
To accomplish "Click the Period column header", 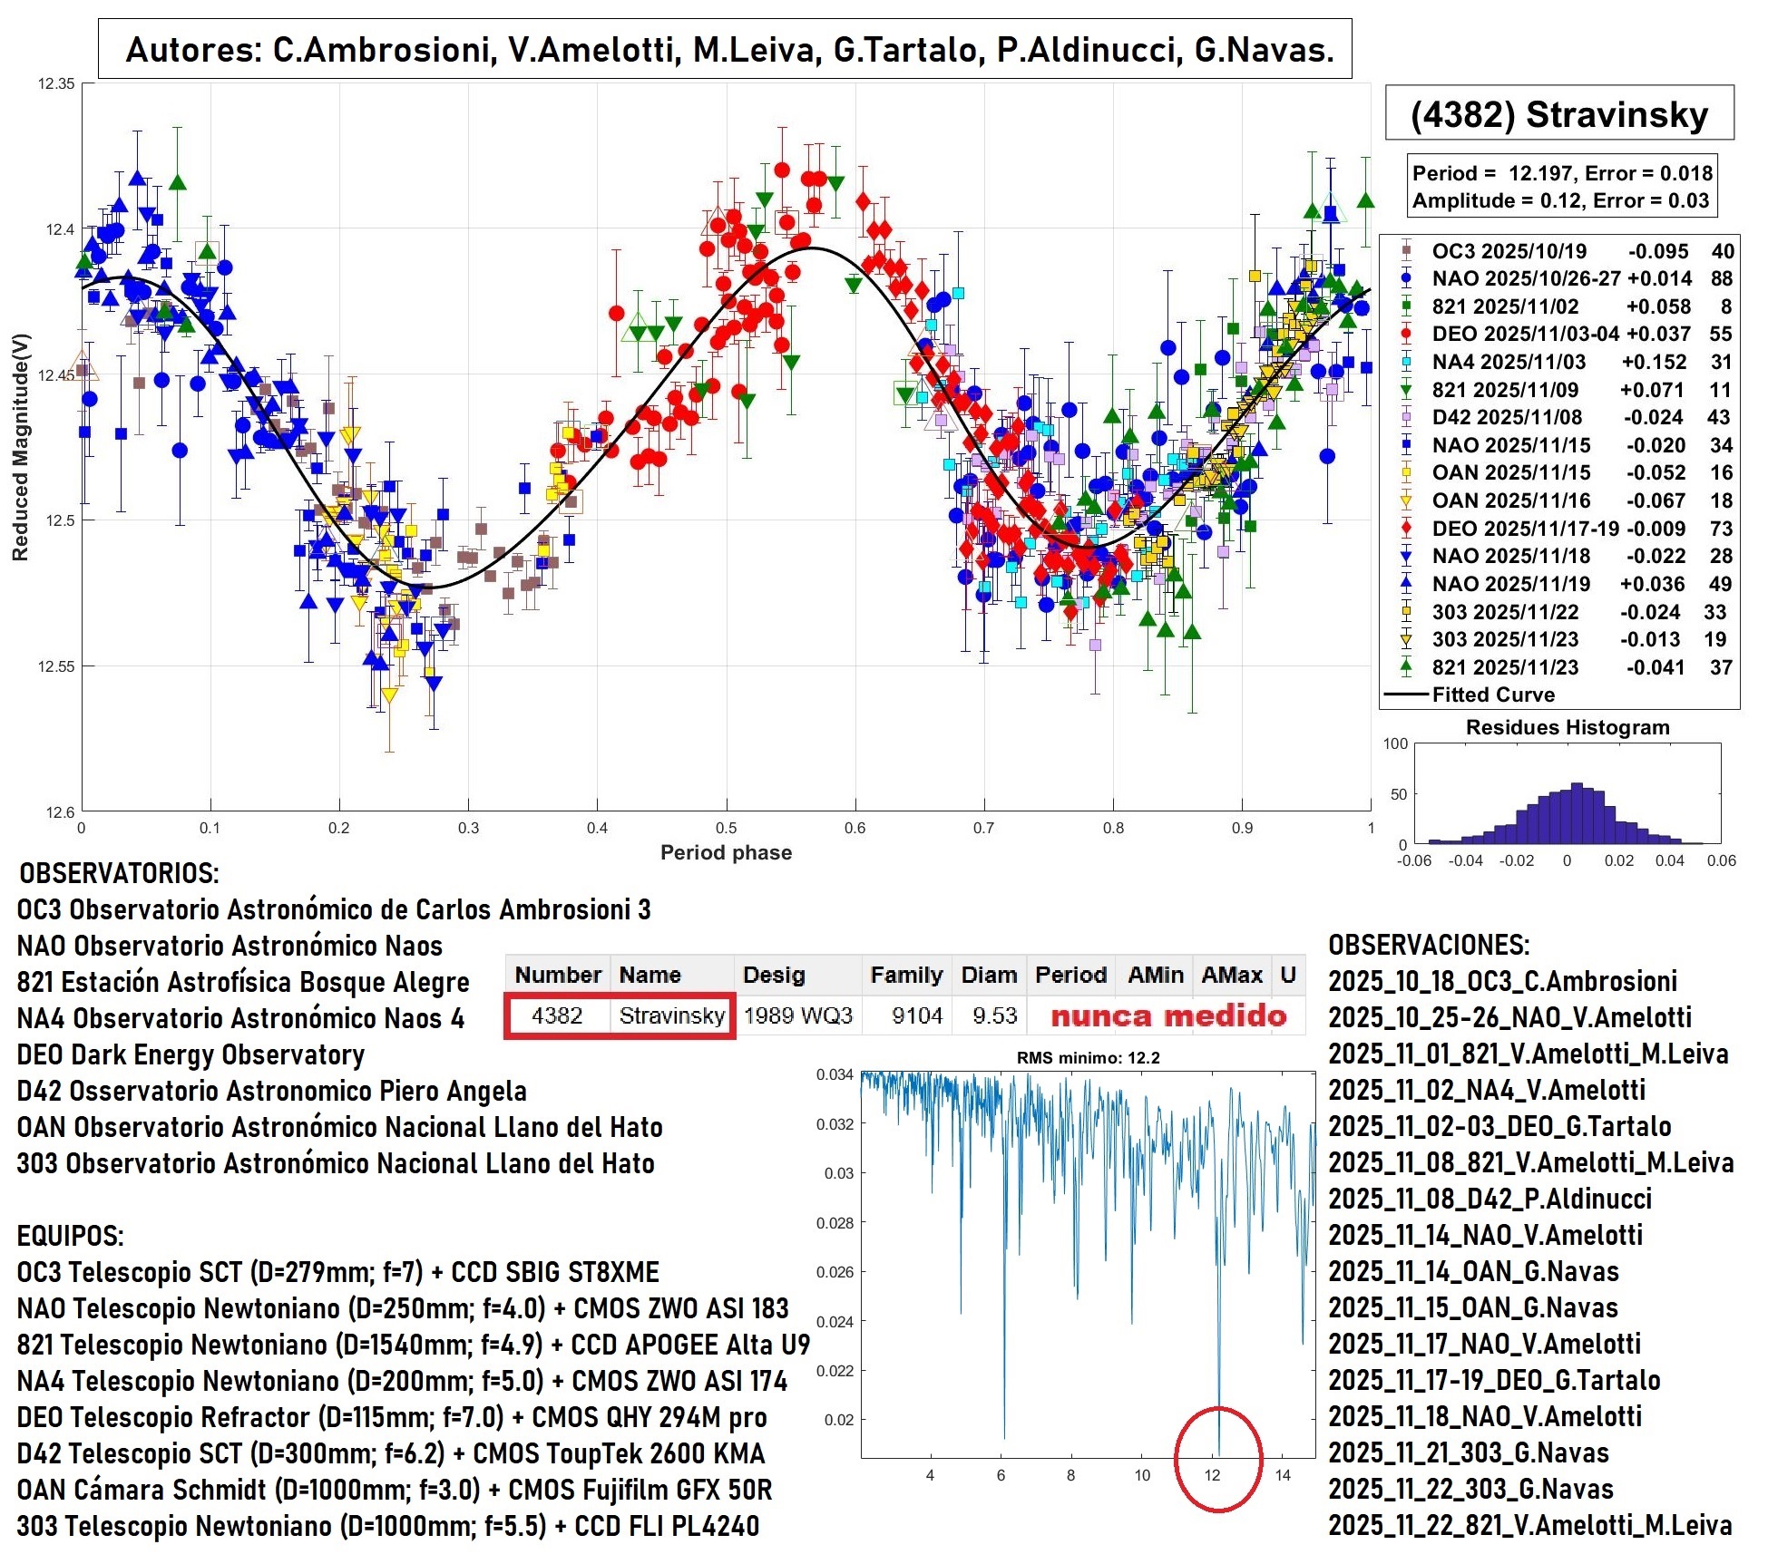I will (1070, 975).
